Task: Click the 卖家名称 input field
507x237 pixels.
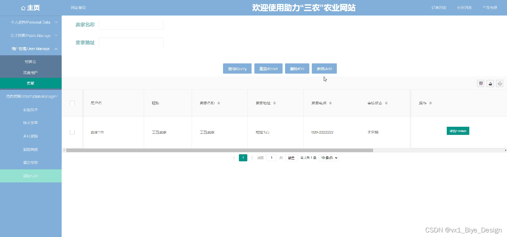Action: [x=131, y=25]
